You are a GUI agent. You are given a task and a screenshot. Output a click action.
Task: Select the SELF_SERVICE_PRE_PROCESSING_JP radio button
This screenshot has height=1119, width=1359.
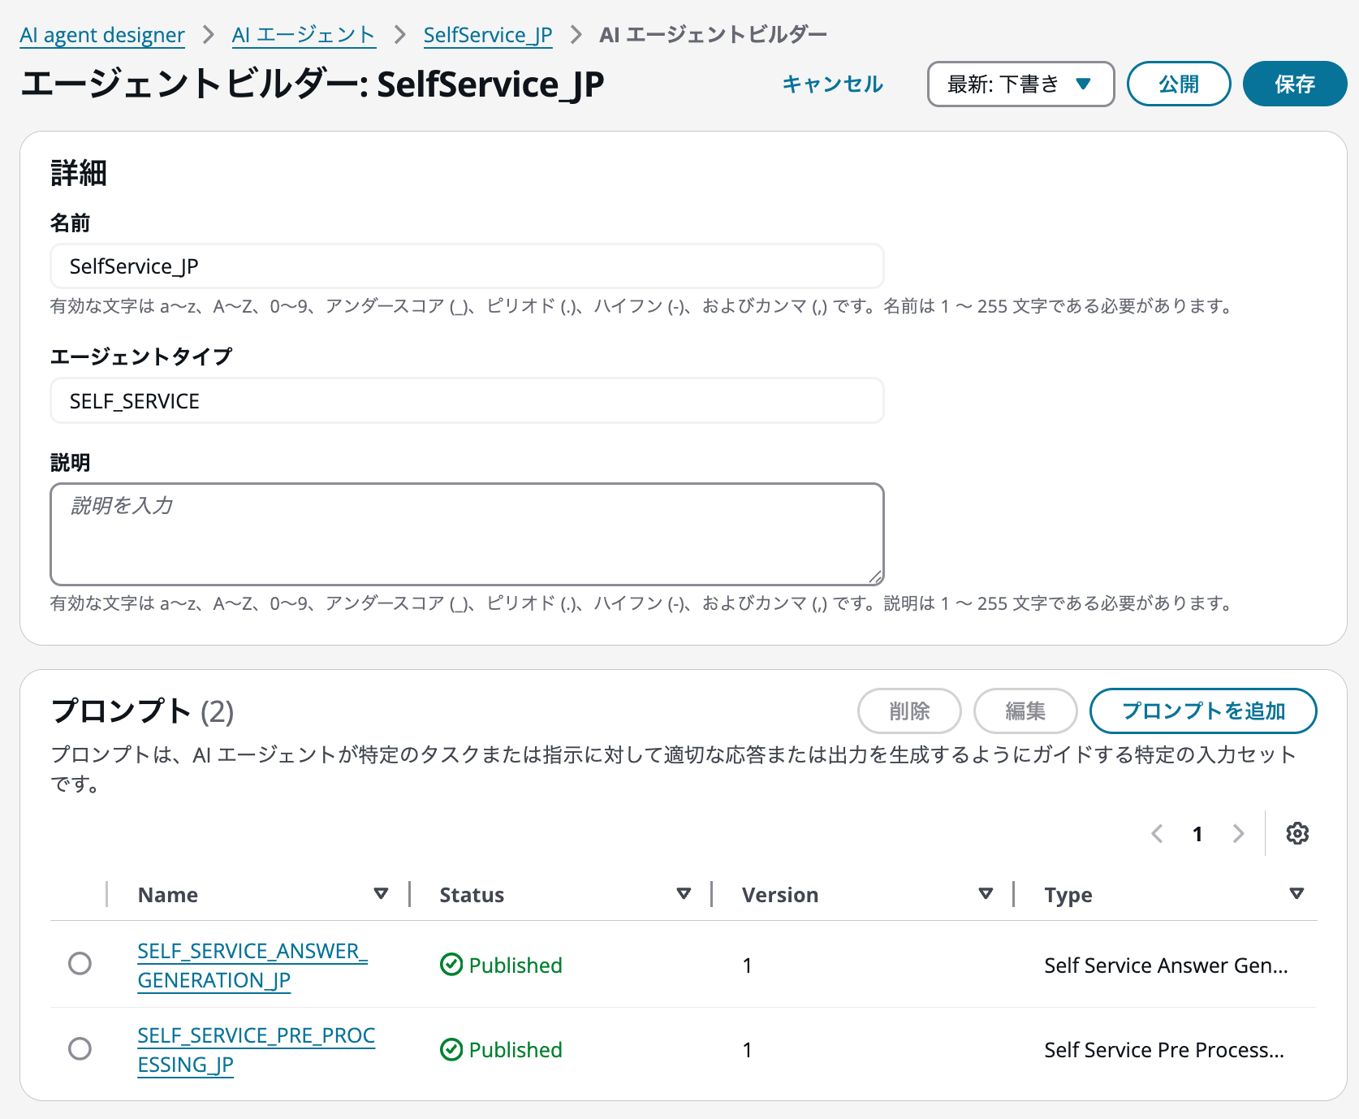point(80,1049)
